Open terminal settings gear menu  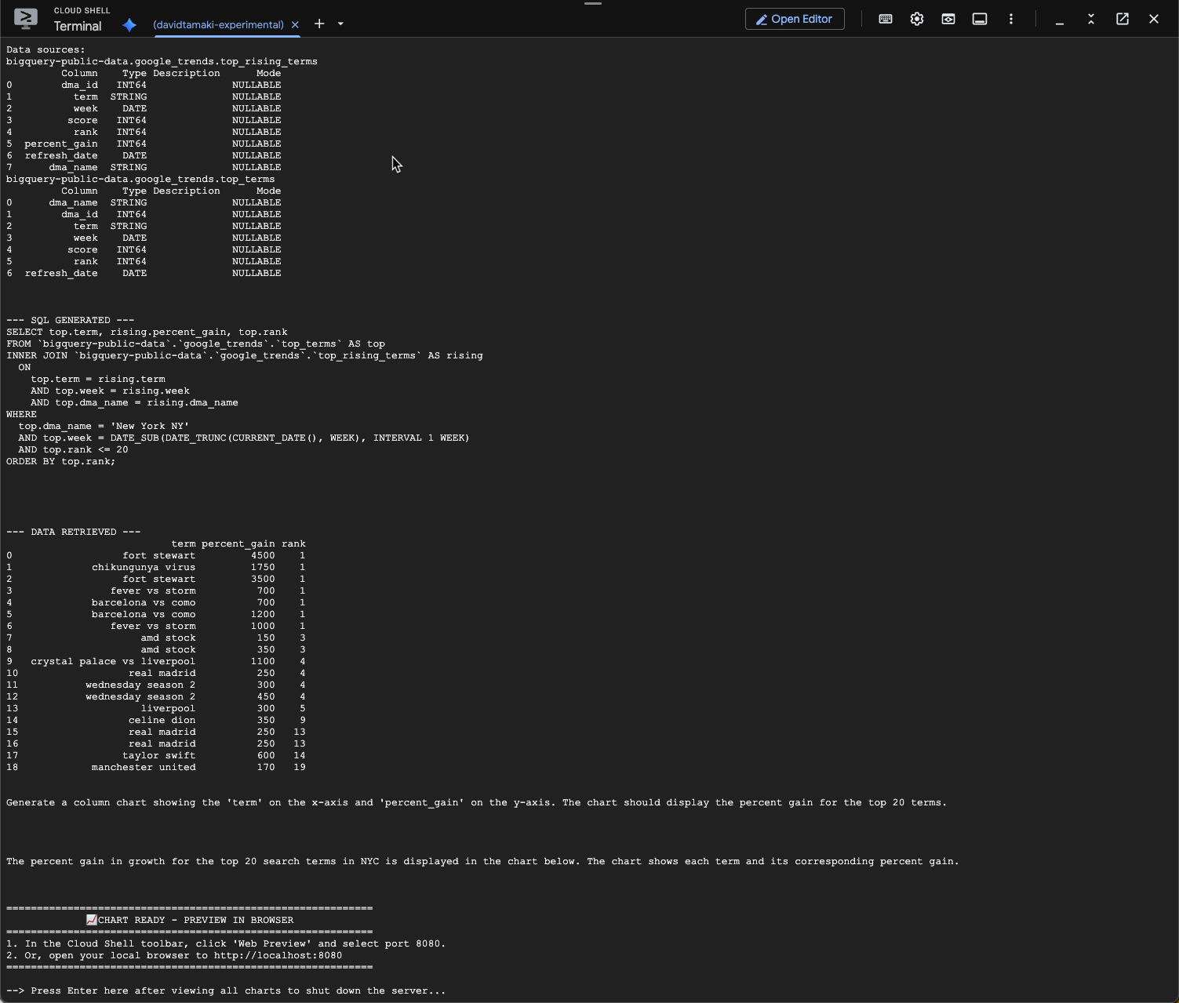(x=917, y=19)
